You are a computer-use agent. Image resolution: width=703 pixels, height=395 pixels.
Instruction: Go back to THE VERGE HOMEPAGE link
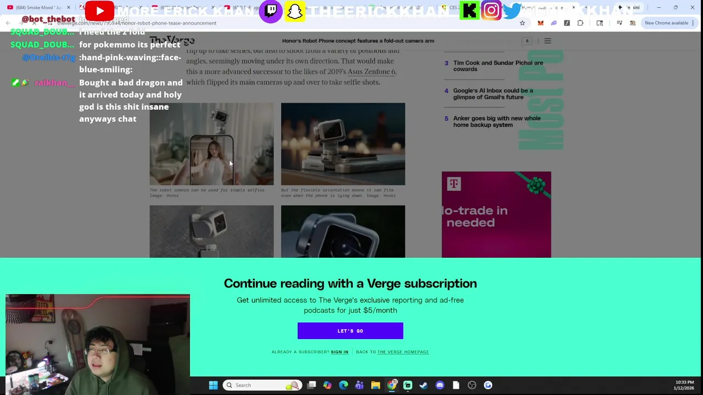tap(403, 352)
